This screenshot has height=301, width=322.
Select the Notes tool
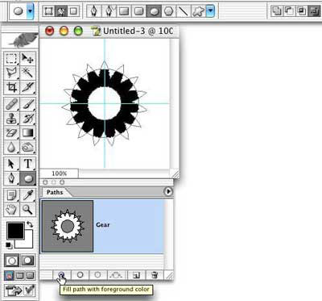(x=11, y=195)
